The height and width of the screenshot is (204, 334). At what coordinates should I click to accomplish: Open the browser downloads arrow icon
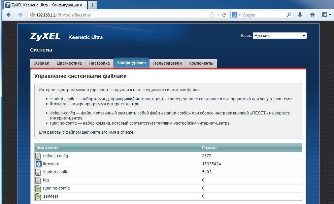point(300,15)
